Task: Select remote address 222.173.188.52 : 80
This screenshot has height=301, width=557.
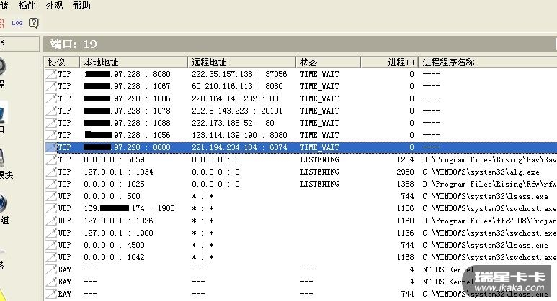Action: click(233, 123)
